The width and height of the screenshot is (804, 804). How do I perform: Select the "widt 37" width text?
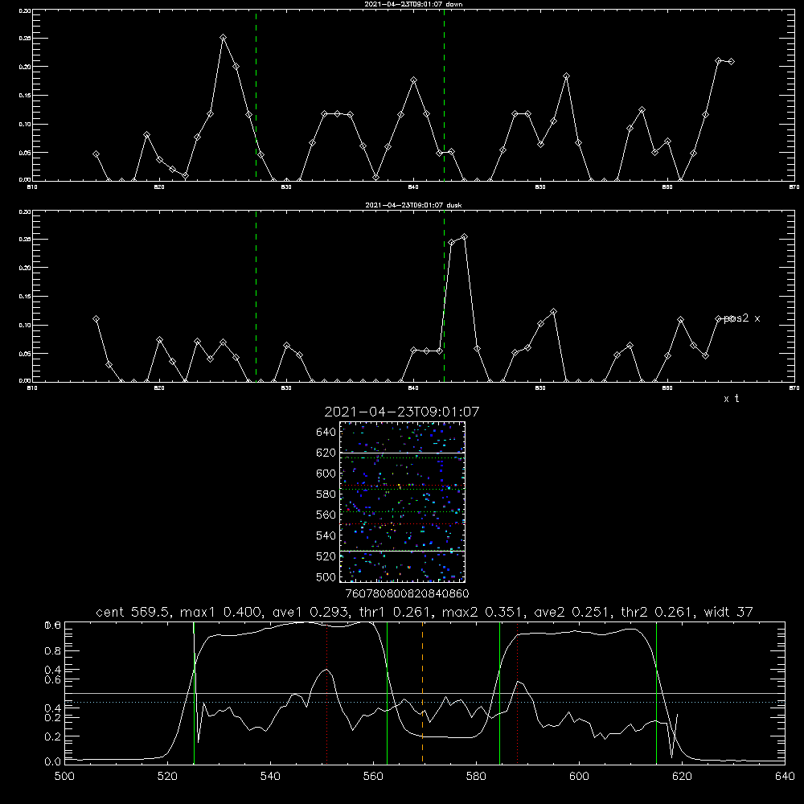coord(728,612)
